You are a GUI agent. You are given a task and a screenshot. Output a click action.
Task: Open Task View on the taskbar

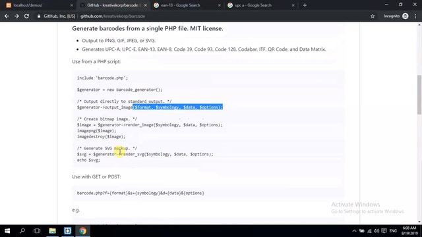click(x=37, y=231)
